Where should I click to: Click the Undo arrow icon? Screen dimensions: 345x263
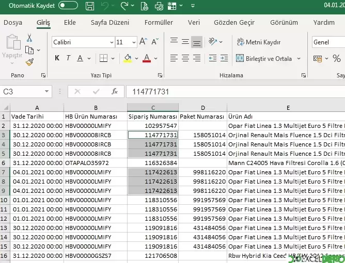(105, 6)
